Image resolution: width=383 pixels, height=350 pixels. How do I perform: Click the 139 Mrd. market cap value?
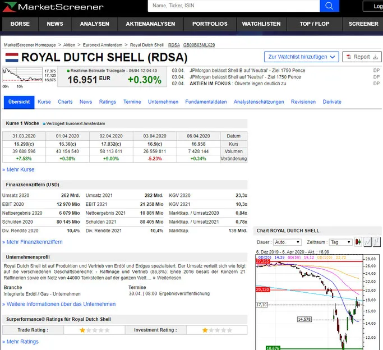(x=238, y=231)
